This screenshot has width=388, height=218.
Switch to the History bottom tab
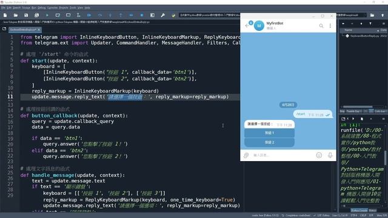click(373, 210)
